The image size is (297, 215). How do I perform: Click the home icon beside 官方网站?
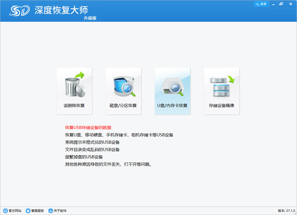click(5, 211)
